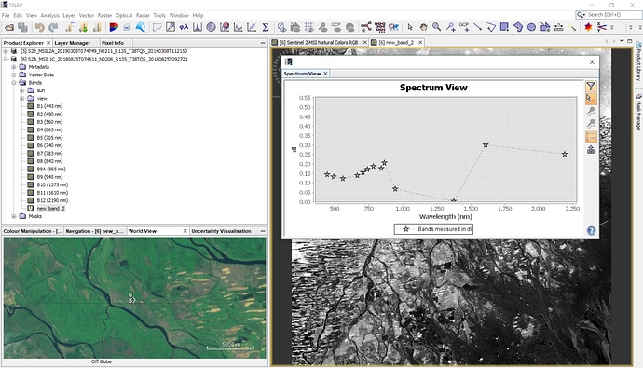This screenshot has width=643, height=368.
Task: Click the second pin-spectra button below the first
Action: [x=591, y=124]
